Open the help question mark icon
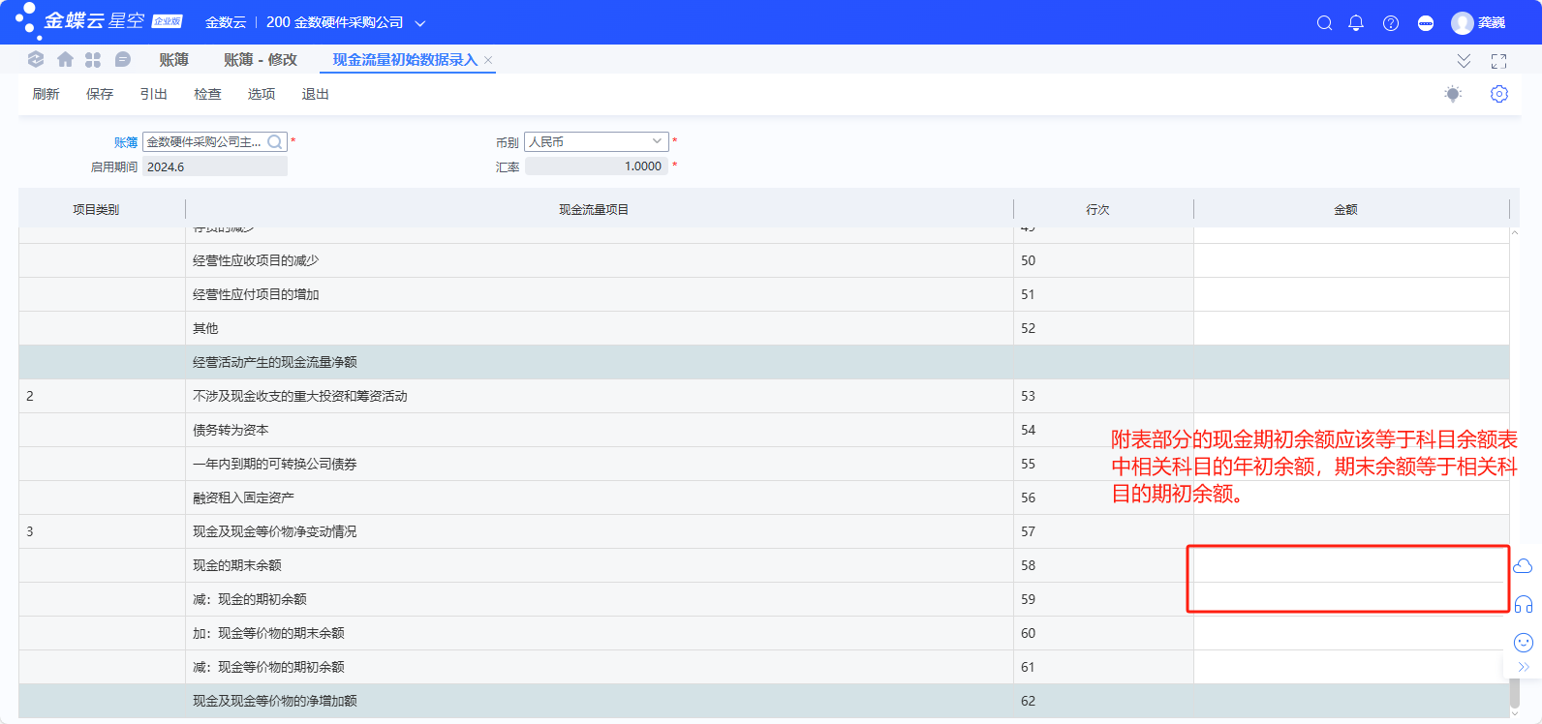The width and height of the screenshot is (1542, 724). [x=1391, y=23]
